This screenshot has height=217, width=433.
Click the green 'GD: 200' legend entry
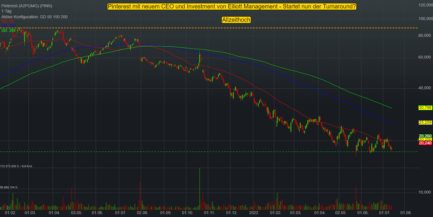(9, 30)
